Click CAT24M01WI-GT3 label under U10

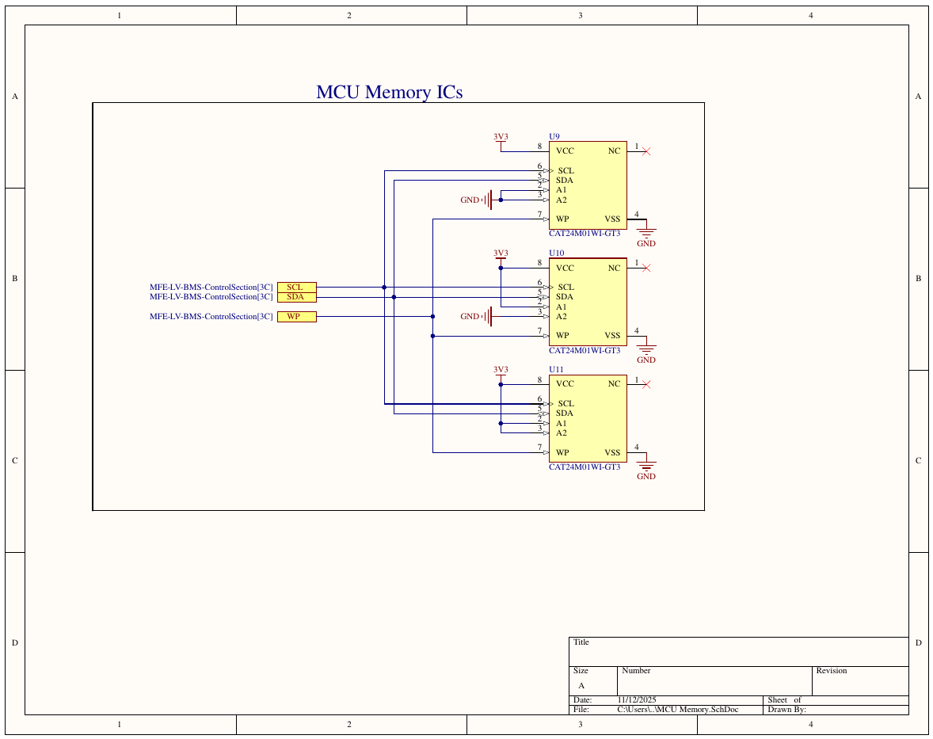coord(585,350)
